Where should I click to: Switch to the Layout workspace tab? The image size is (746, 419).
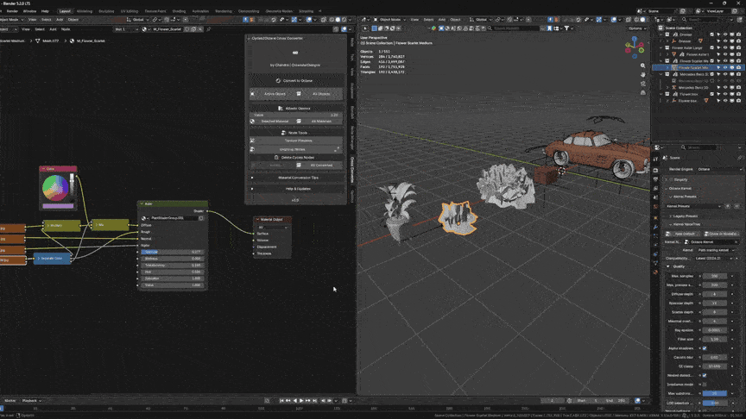pos(65,11)
